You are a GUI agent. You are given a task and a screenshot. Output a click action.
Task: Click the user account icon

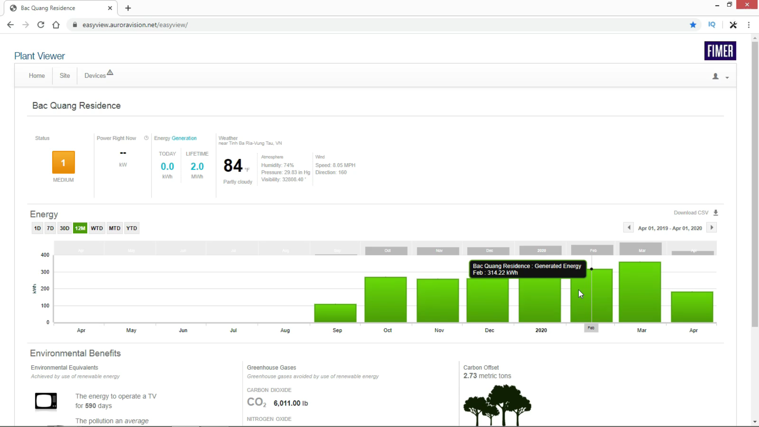[x=715, y=76]
